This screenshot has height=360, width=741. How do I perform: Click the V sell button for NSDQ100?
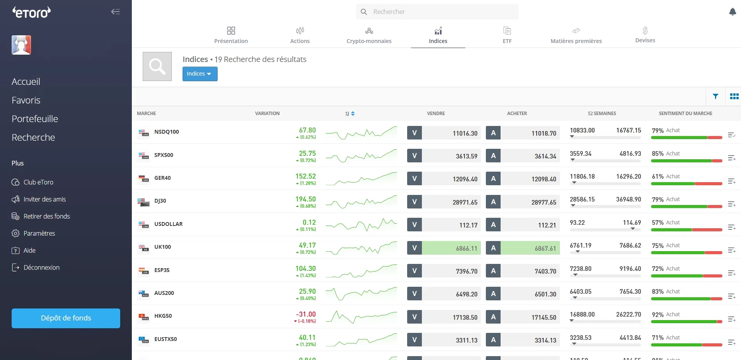(415, 133)
